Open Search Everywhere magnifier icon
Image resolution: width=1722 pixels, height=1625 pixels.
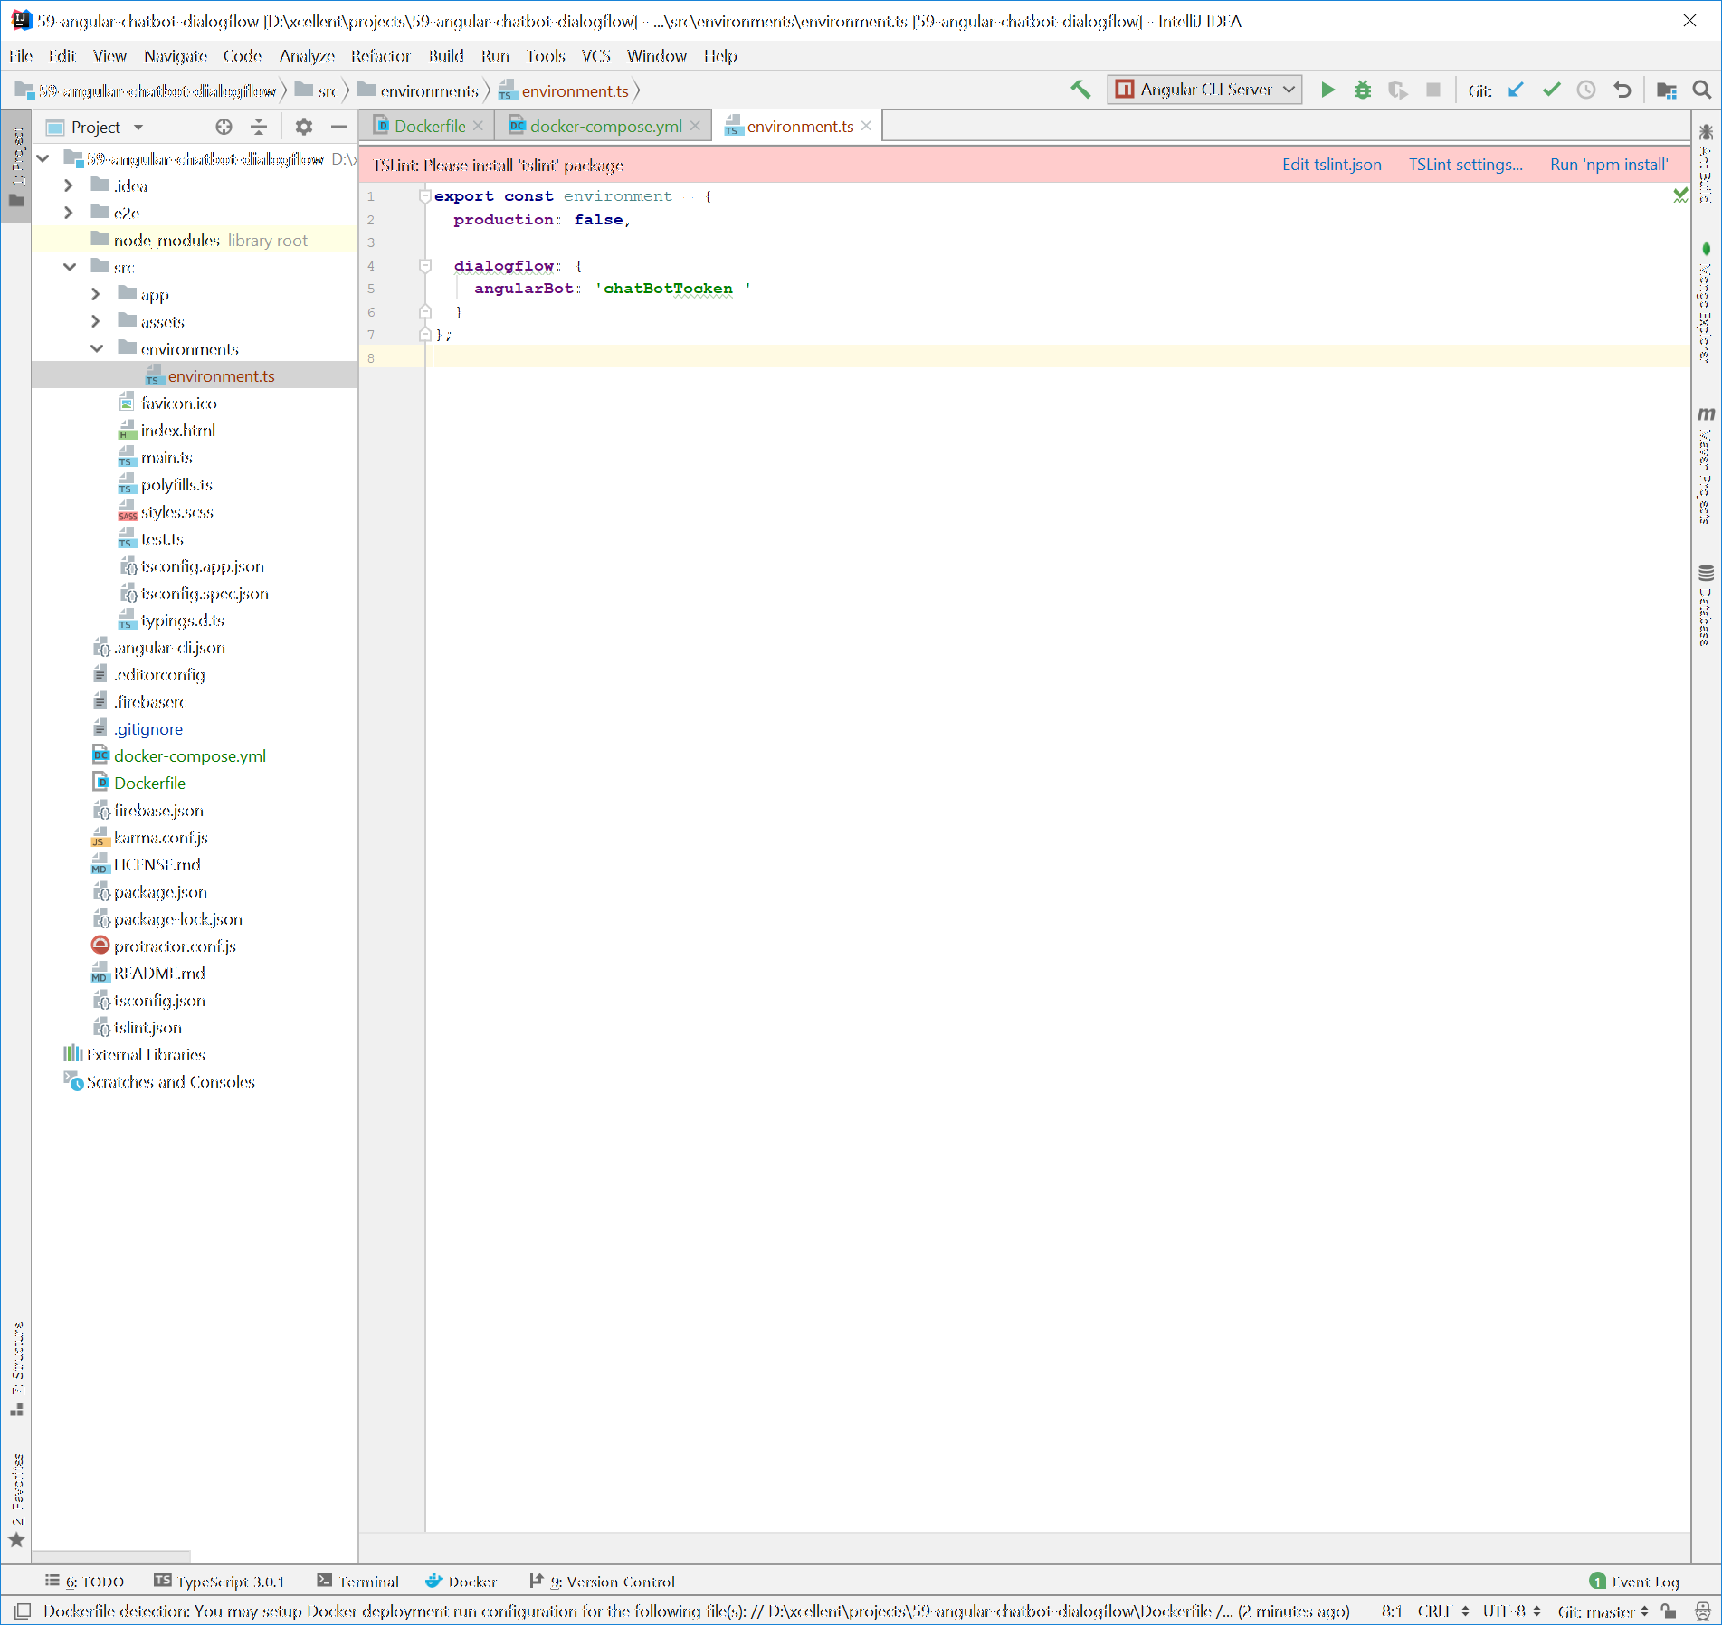click(x=1701, y=90)
